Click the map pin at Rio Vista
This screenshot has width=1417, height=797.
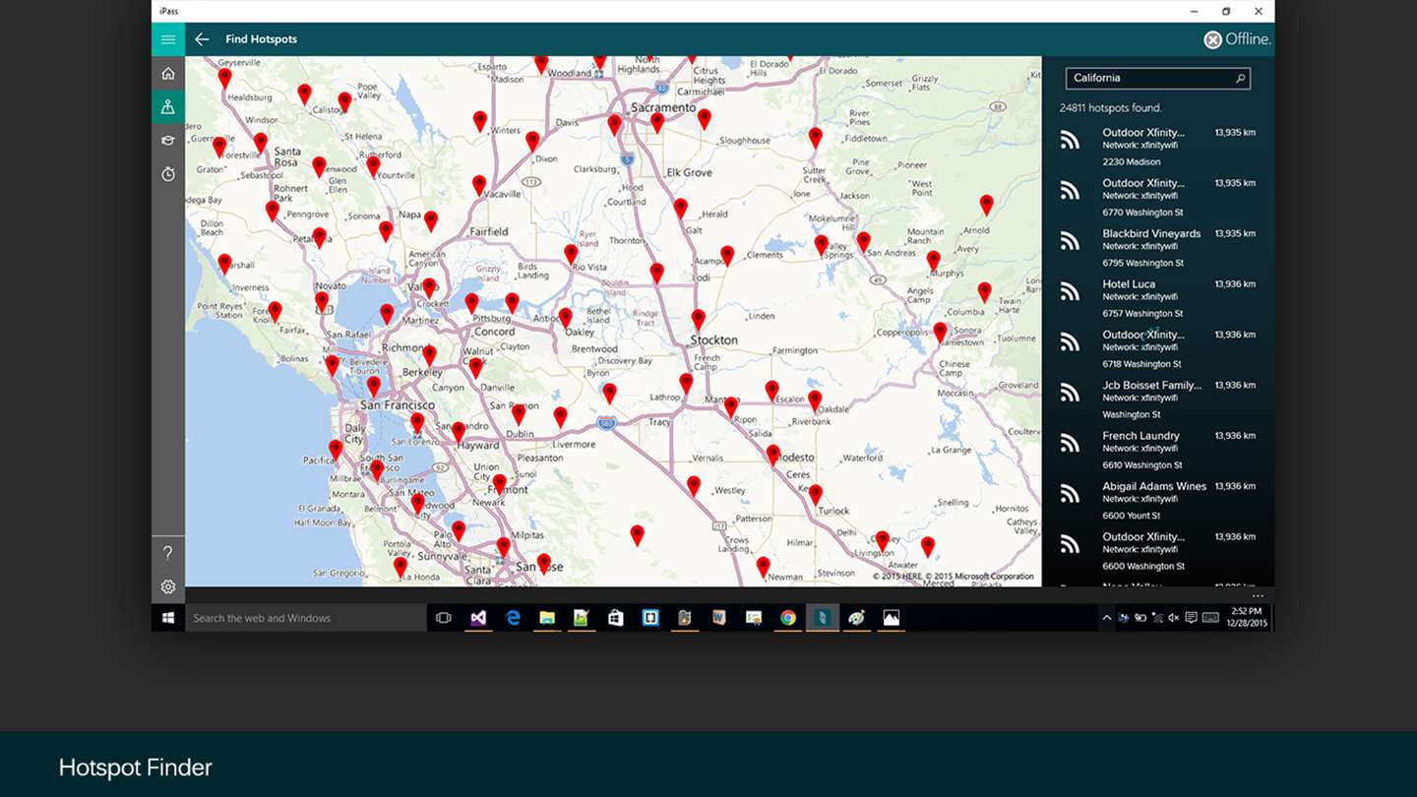(571, 254)
